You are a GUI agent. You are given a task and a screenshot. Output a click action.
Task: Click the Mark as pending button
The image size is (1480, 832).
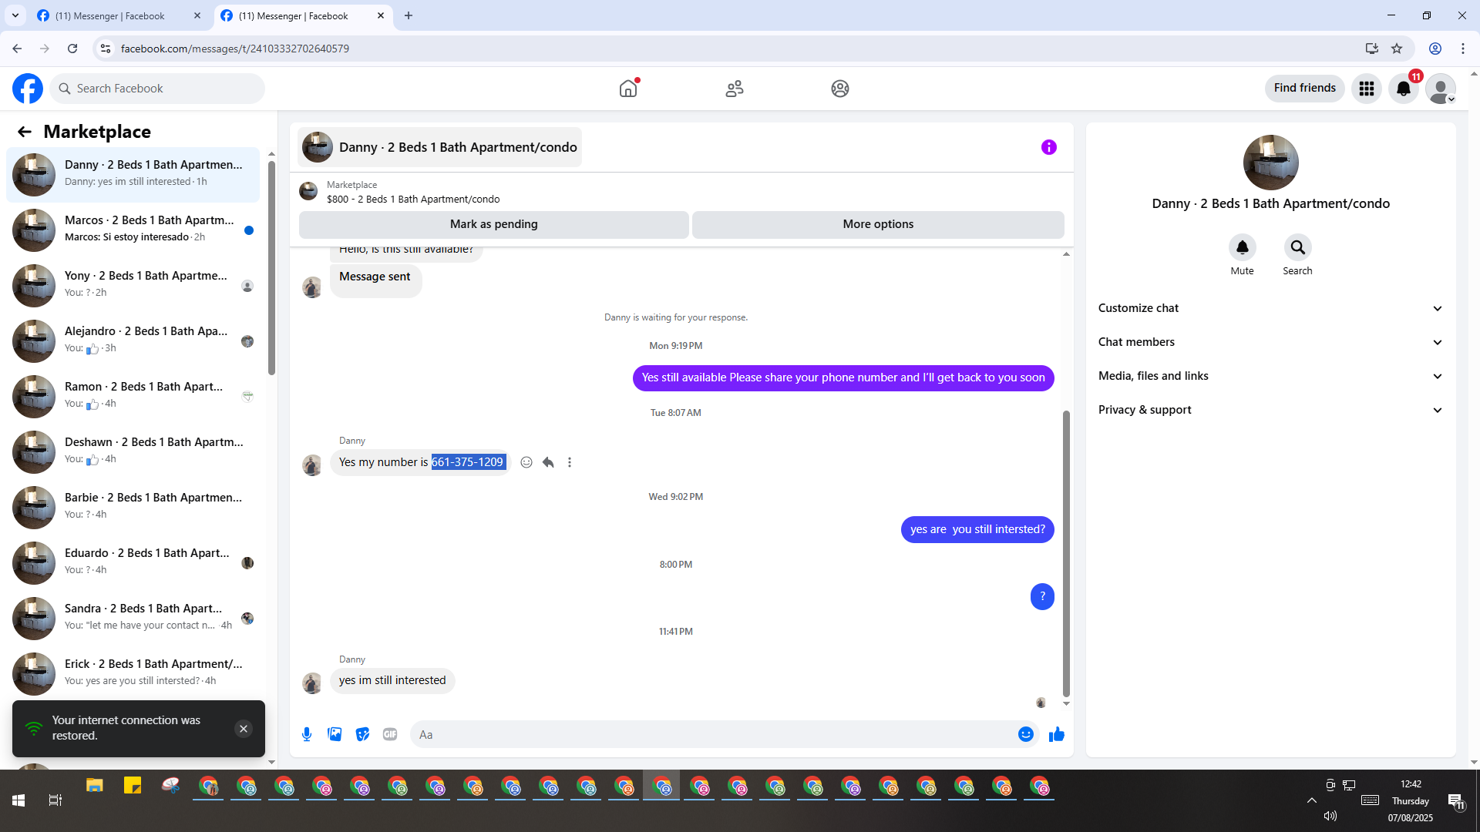pos(493,224)
